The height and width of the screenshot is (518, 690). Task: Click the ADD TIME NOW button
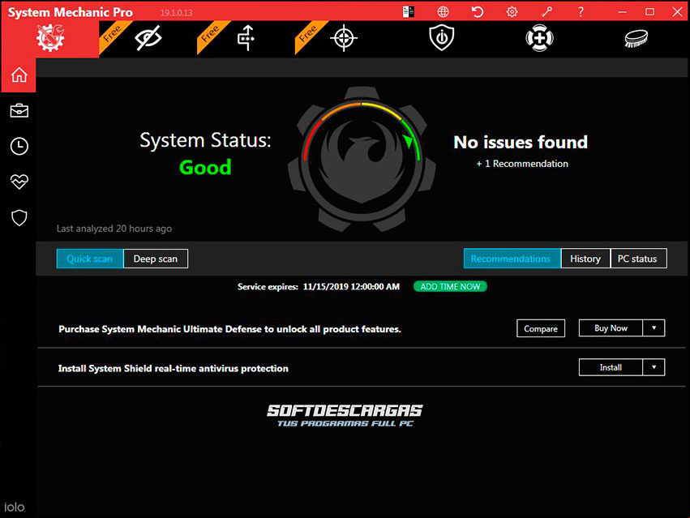click(450, 286)
